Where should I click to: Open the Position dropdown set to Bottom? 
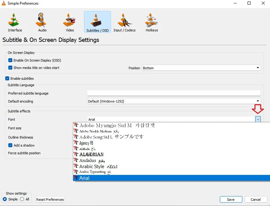pyautogui.click(x=201, y=68)
